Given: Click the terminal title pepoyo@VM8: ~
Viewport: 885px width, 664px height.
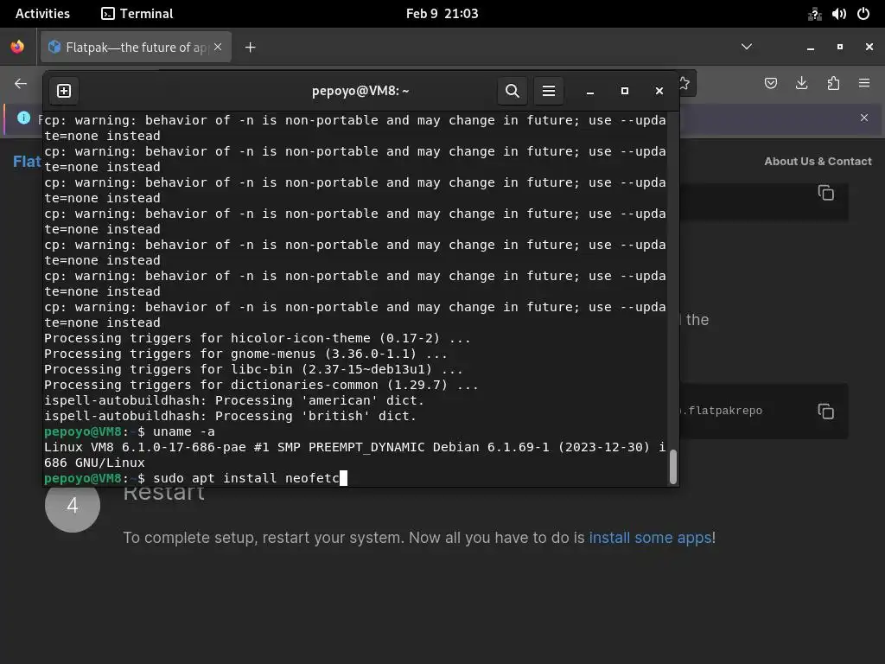Looking at the screenshot, I should tap(360, 91).
